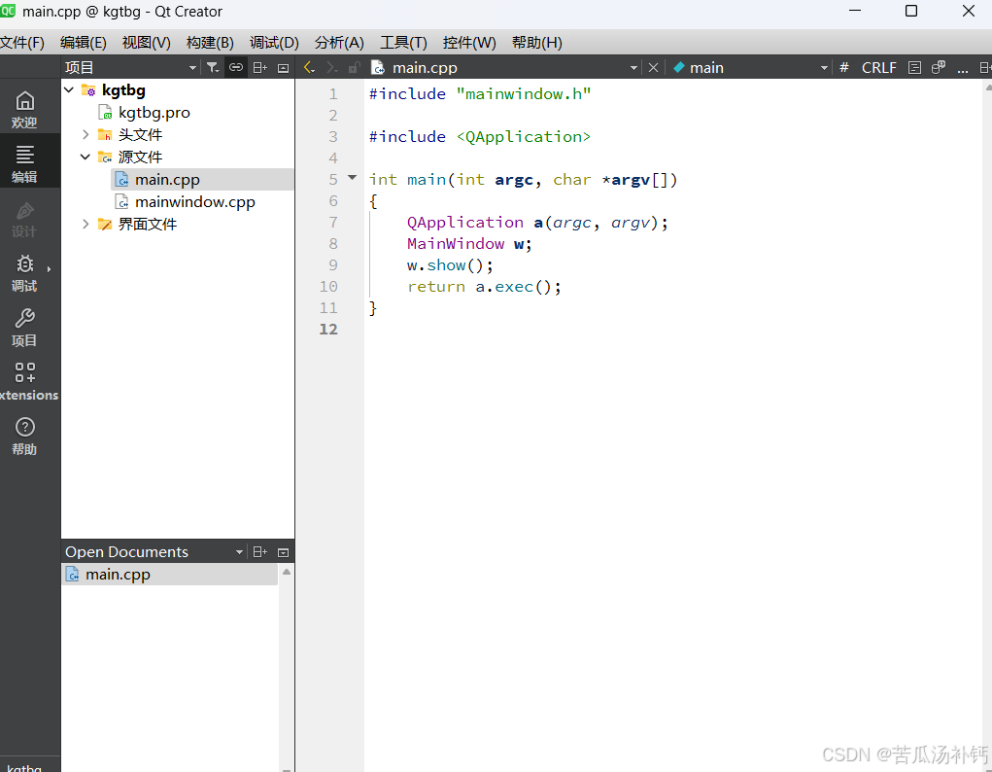The image size is (992, 772).
Task: Change CRLF line ending setting
Action: (878, 67)
